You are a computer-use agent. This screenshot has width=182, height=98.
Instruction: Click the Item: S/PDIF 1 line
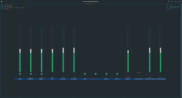pos(5,9)
